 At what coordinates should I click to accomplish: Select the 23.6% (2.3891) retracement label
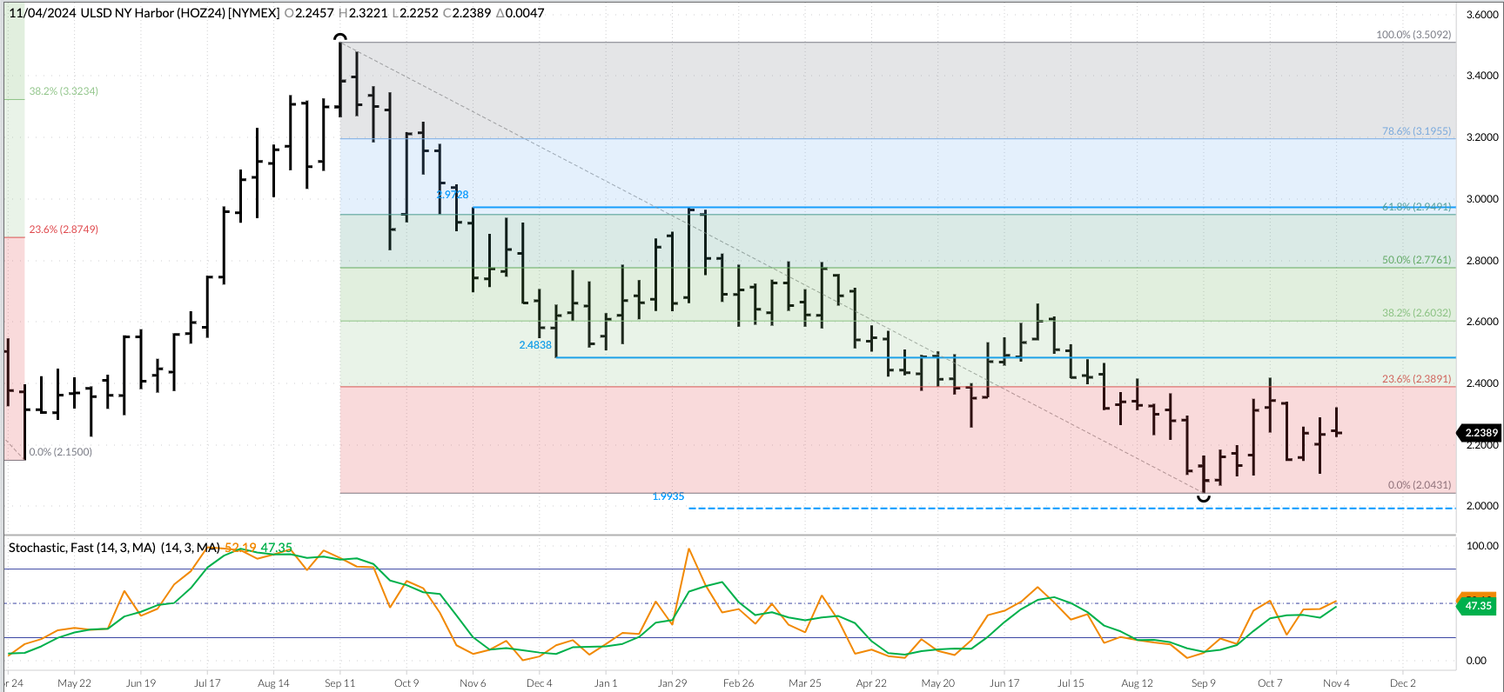click(1416, 379)
